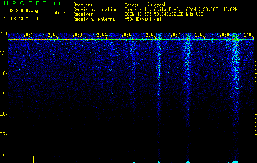Click the 2052 time axis label

tap(53, 35)
